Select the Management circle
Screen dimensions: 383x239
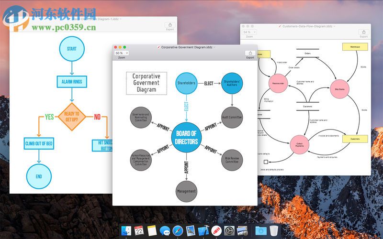pyautogui.click(x=186, y=191)
